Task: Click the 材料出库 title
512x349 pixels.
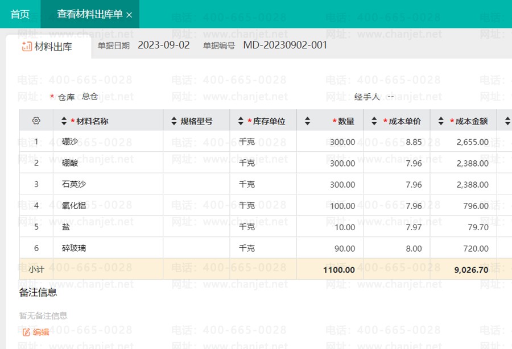Action: tap(53, 47)
